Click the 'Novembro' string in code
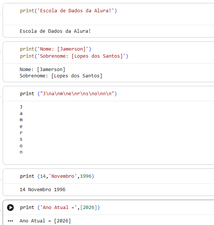 [x=63, y=176]
